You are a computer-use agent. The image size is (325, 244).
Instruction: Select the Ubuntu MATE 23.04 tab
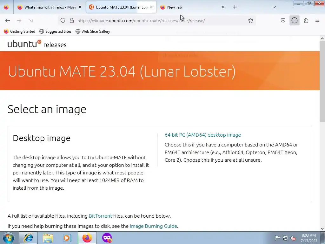point(121,7)
